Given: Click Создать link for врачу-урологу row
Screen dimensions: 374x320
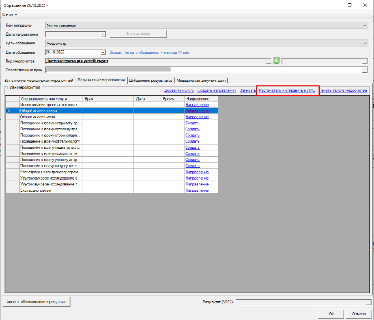Looking at the screenshot, I should (192, 160).
